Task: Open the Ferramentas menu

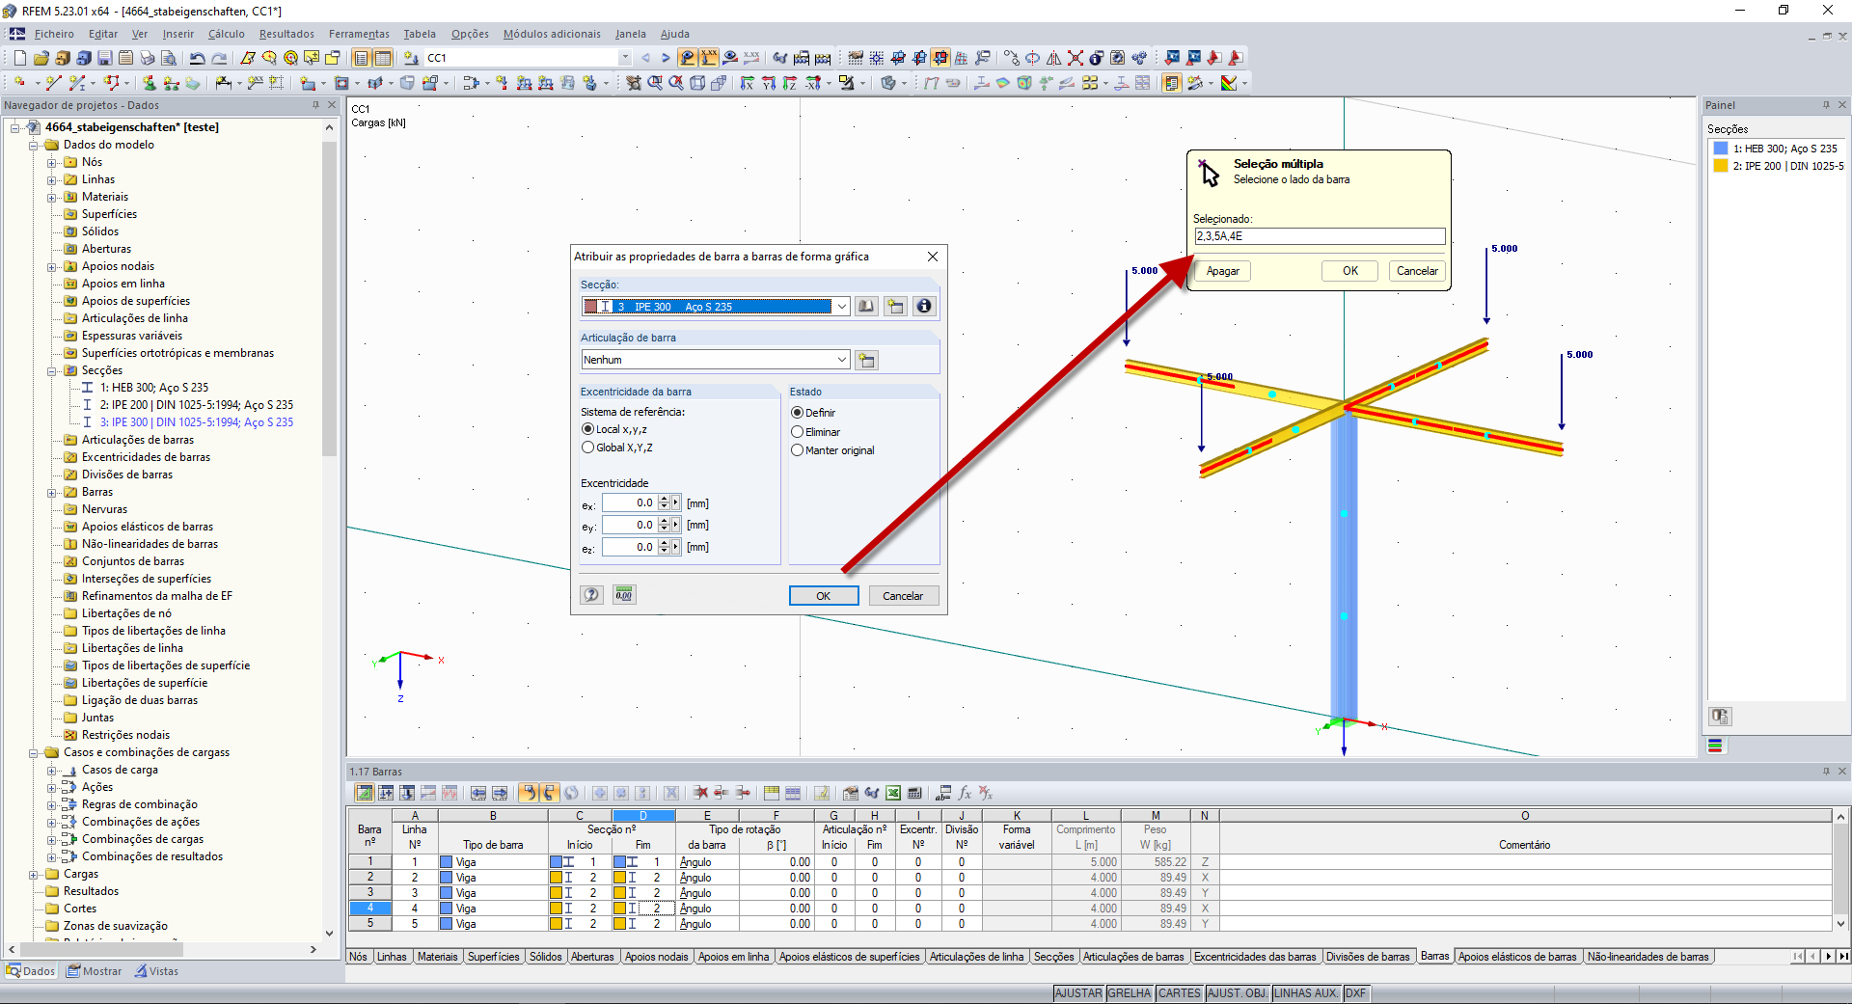Action: (x=359, y=34)
